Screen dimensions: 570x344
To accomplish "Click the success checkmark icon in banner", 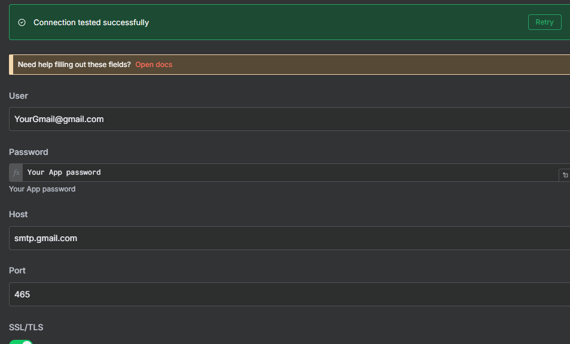I will click(x=22, y=23).
